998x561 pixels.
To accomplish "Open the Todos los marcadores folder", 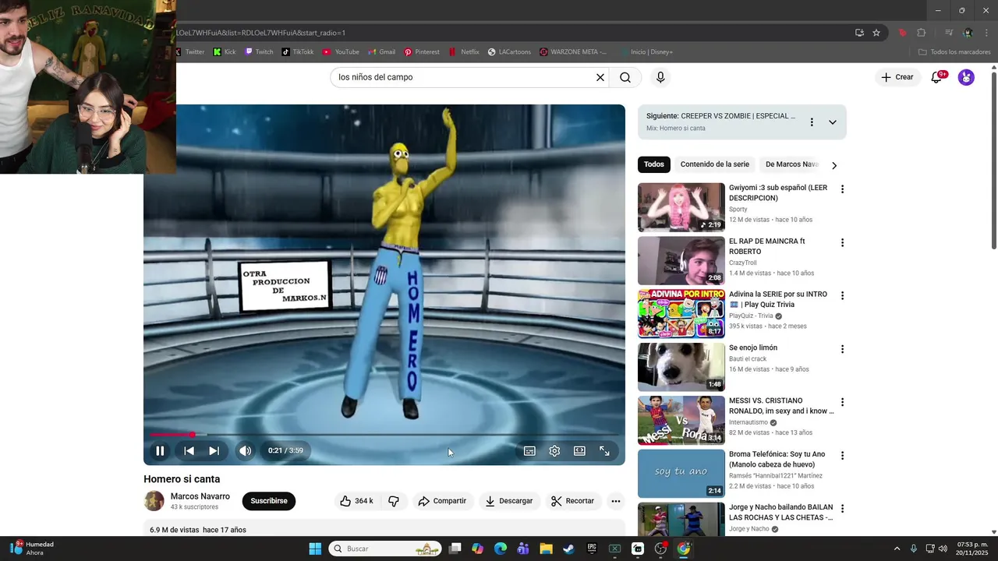I will tap(954, 52).
